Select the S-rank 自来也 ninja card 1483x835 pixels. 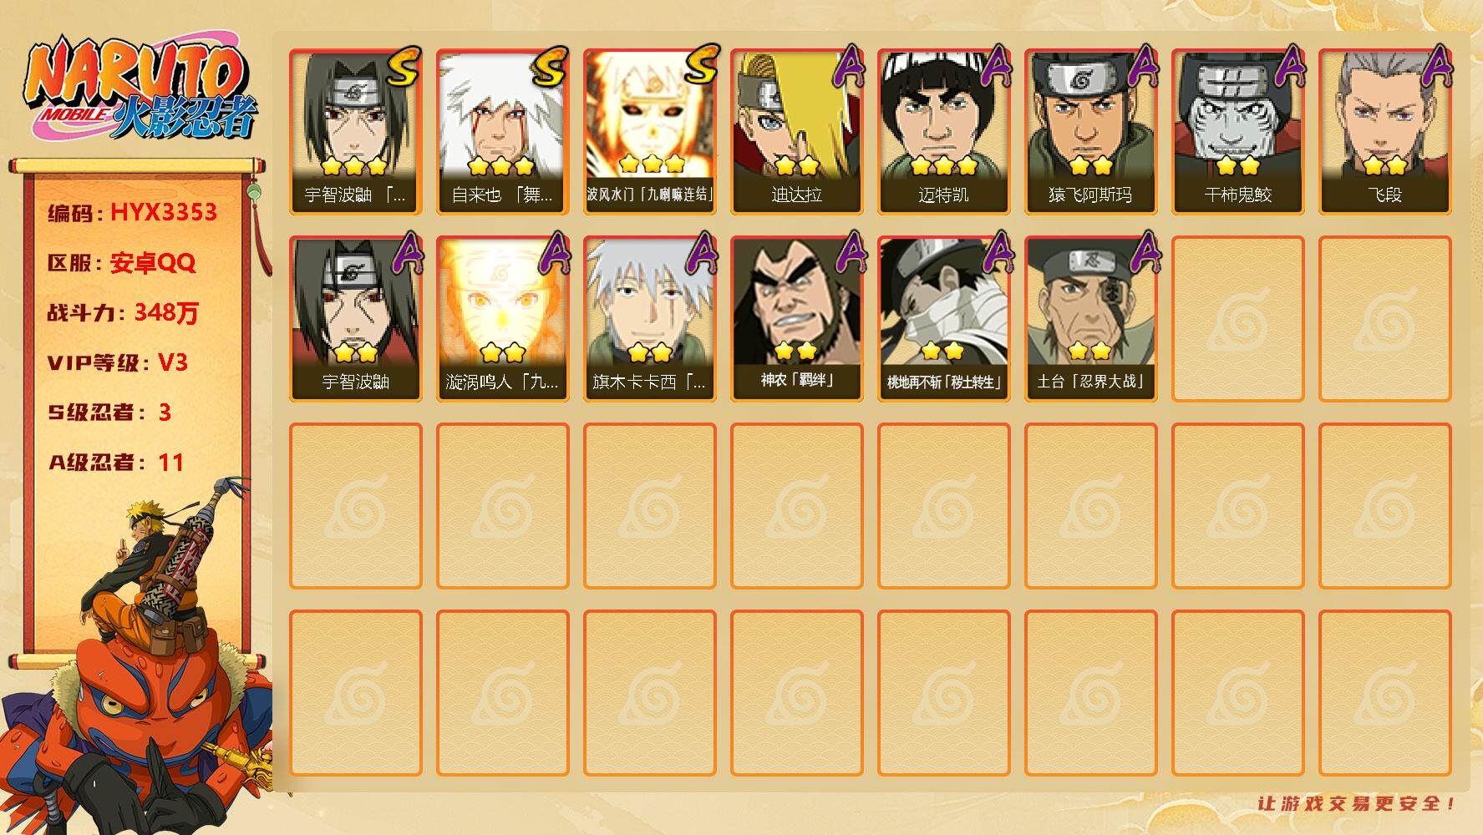pos(502,132)
